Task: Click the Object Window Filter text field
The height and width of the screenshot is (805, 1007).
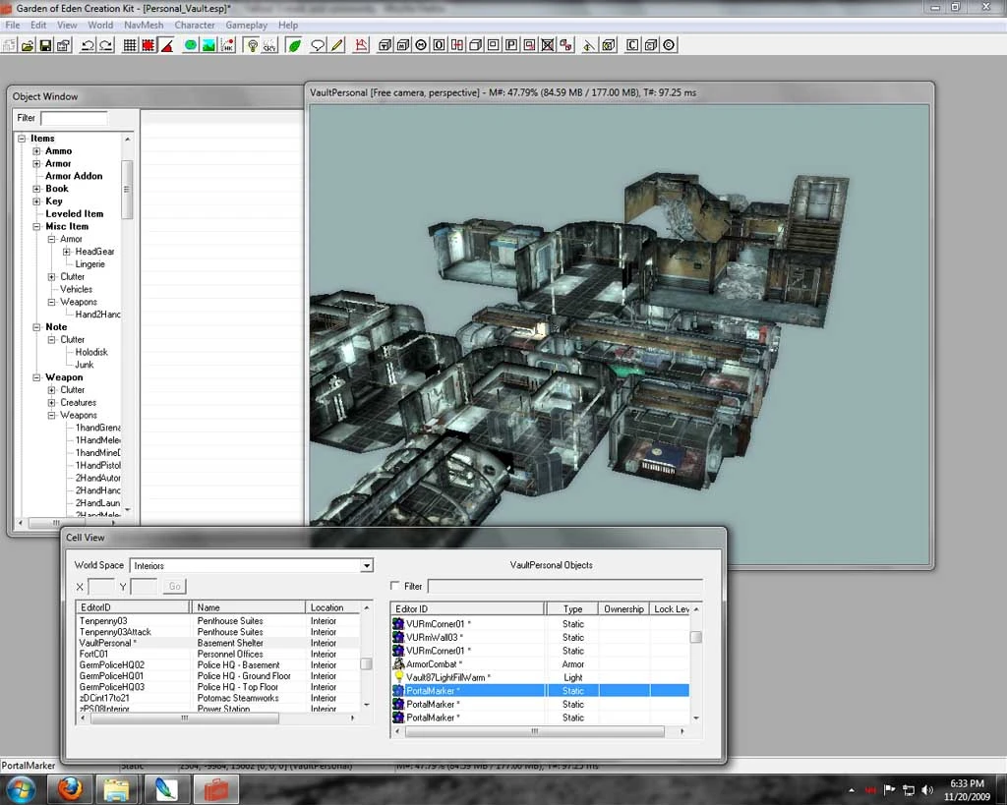Action: click(74, 118)
